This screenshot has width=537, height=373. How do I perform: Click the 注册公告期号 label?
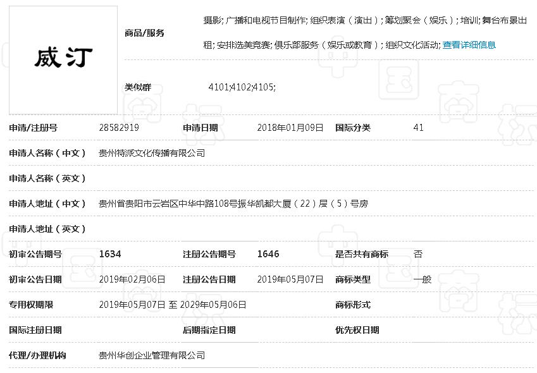click(209, 254)
